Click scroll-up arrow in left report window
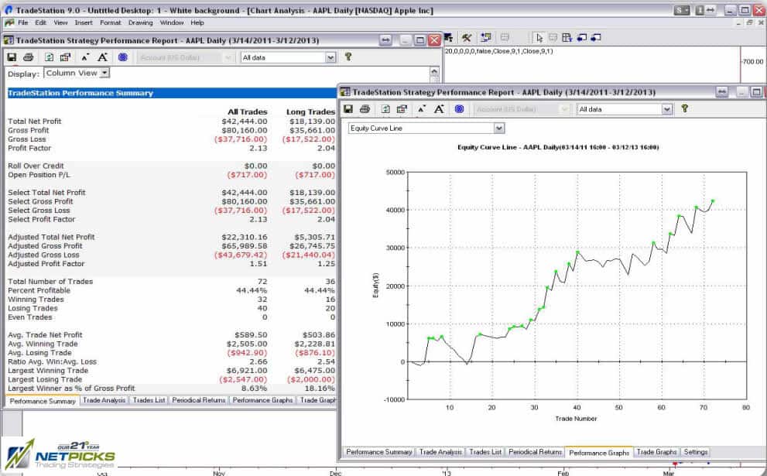767x476 pixels. coord(434,73)
